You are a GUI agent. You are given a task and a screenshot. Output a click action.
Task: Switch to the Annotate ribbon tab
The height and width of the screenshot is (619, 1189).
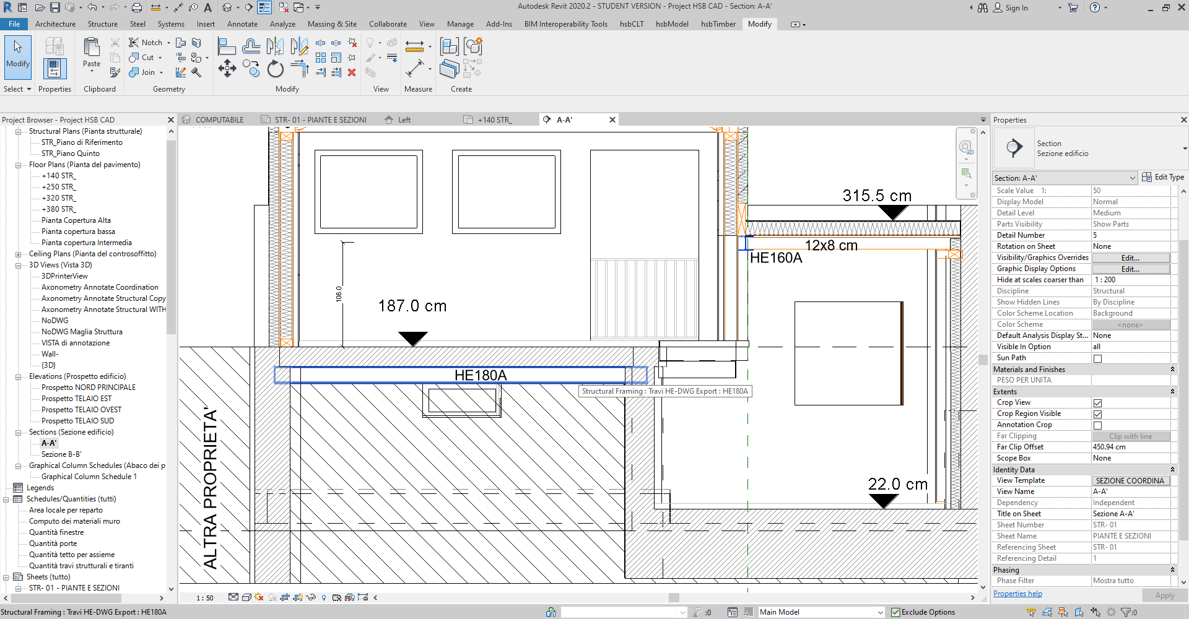(242, 24)
